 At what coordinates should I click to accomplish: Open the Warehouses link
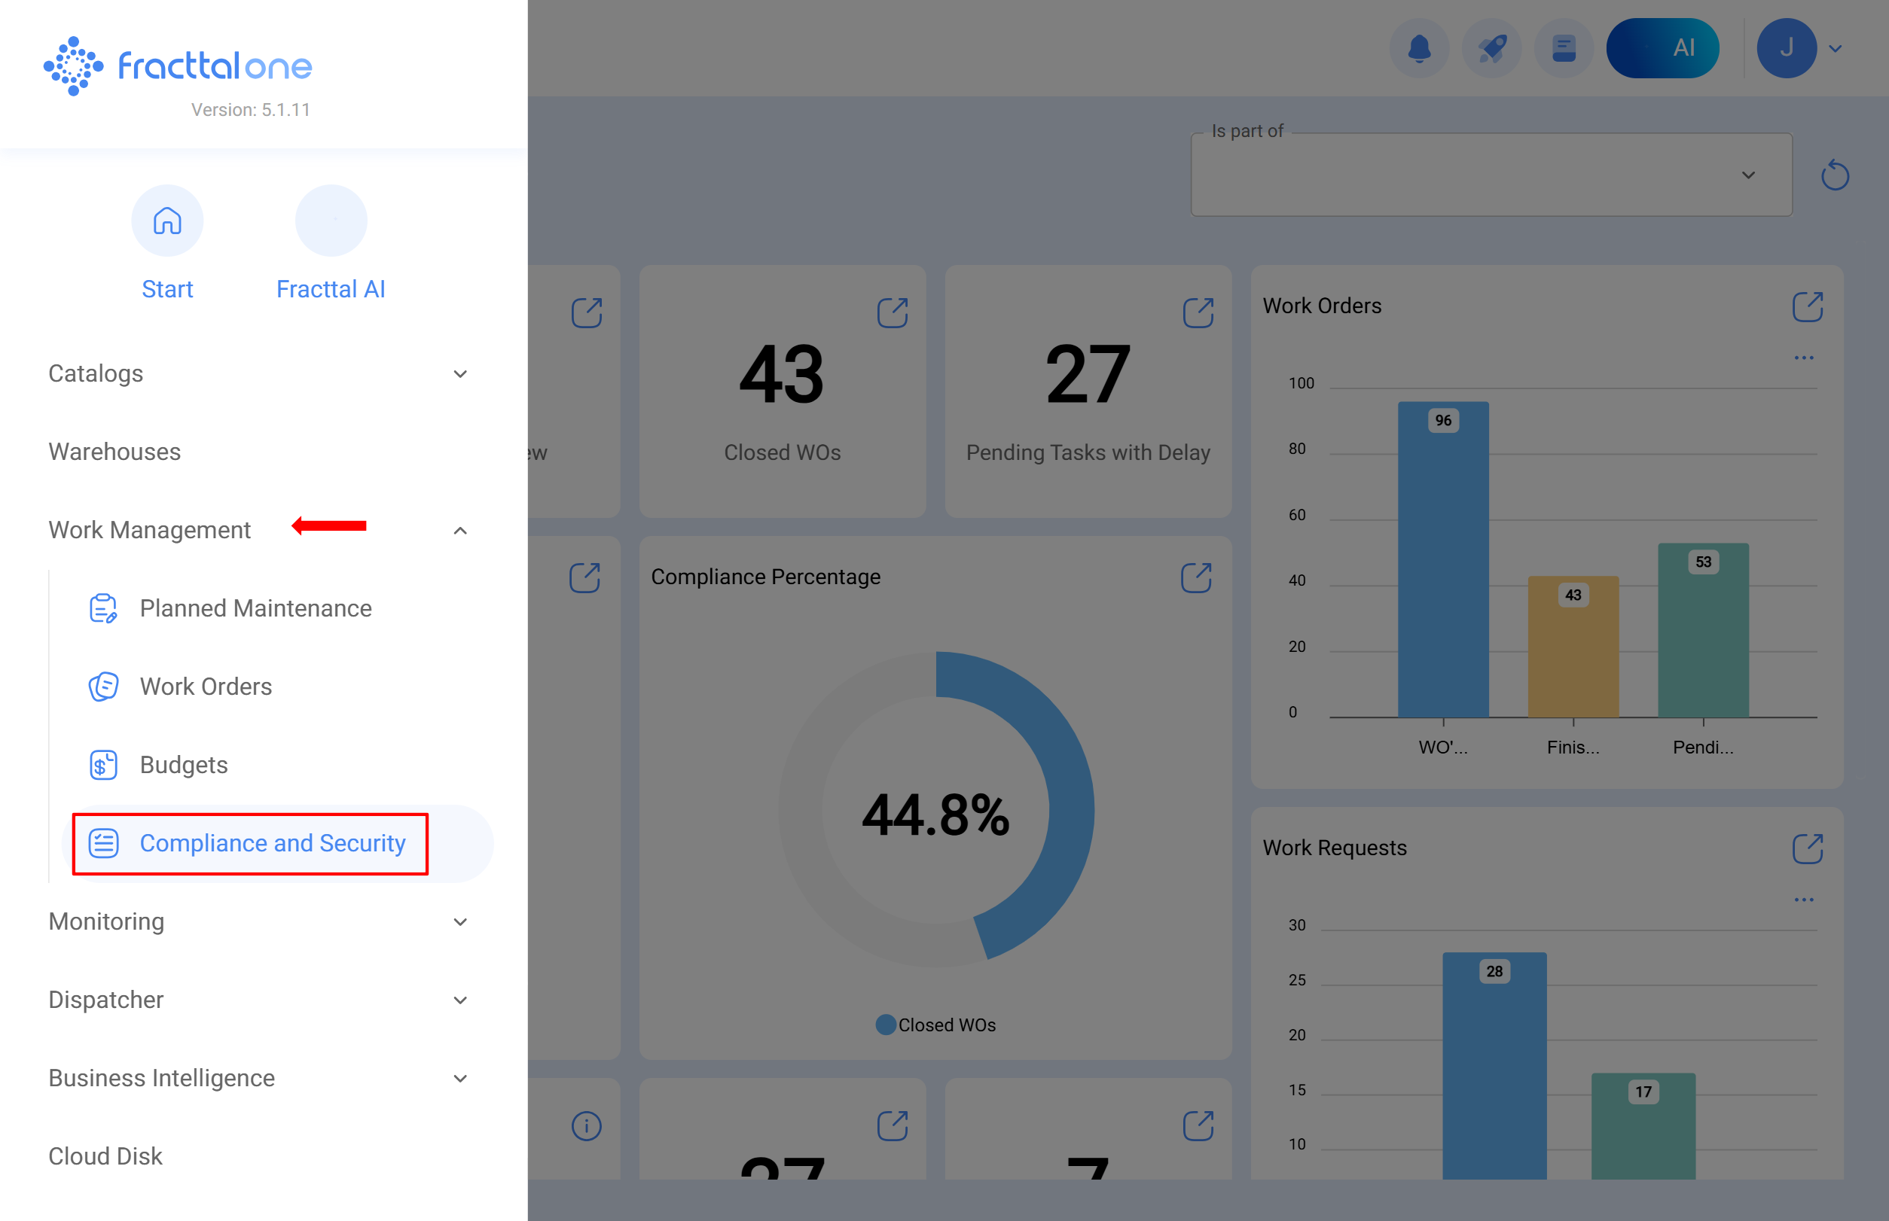click(x=115, y=452)
